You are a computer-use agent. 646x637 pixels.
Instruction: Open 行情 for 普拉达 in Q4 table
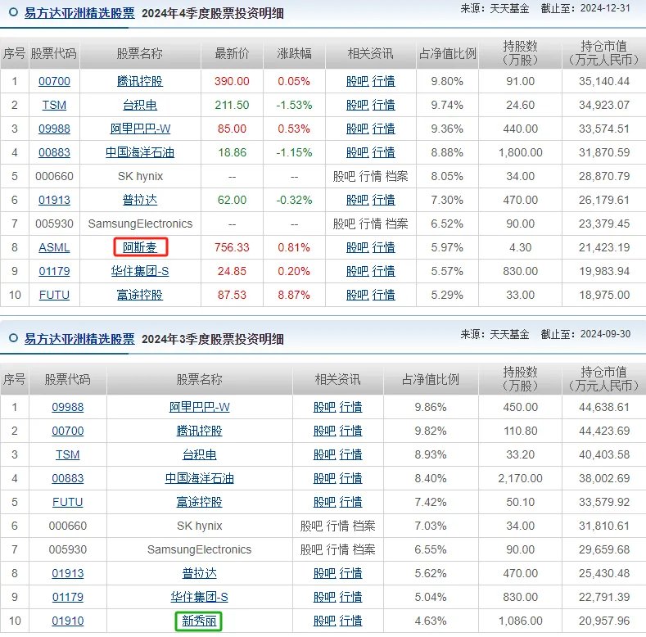(383, 201)
